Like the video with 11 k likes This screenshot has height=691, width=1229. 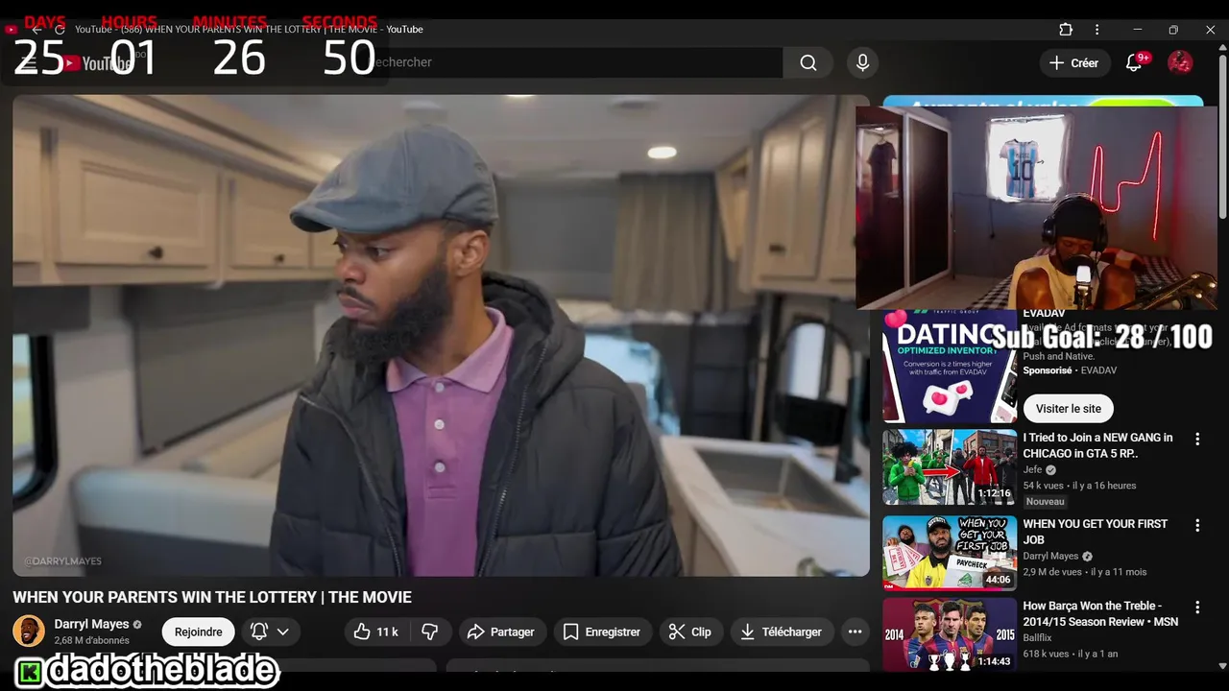tap(375, 631)
